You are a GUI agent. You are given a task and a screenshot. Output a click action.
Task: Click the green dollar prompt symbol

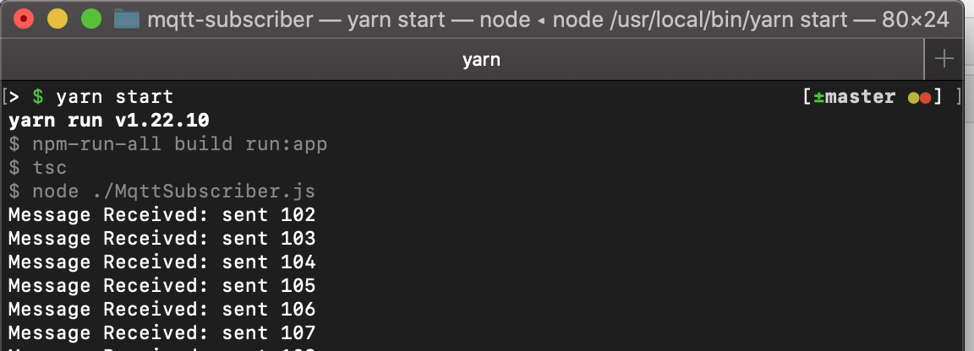pos(38,97)
